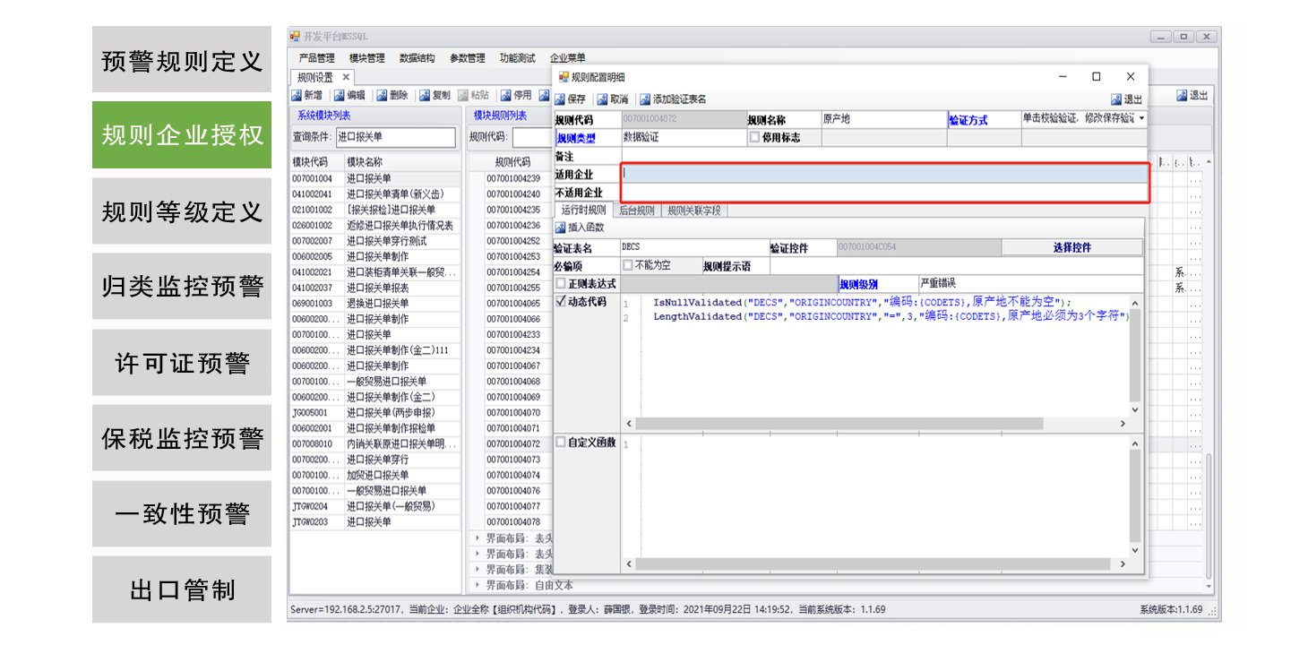This screenshot has height=671, width=1308.
Task: Click the 模块代码 column header
Action: pos(315,162)
